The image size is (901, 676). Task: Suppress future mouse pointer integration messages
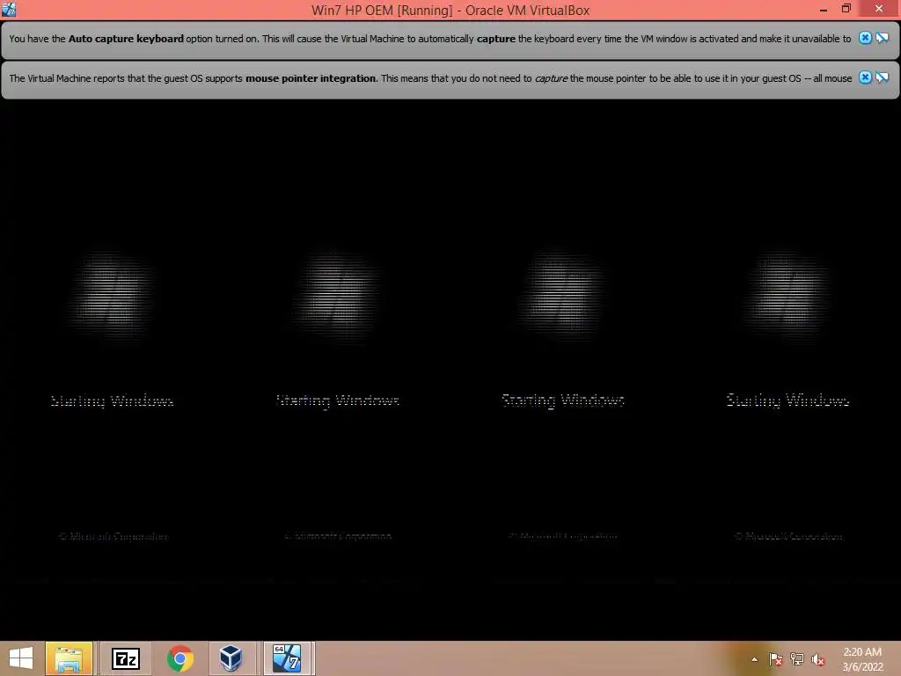point(883,77)
